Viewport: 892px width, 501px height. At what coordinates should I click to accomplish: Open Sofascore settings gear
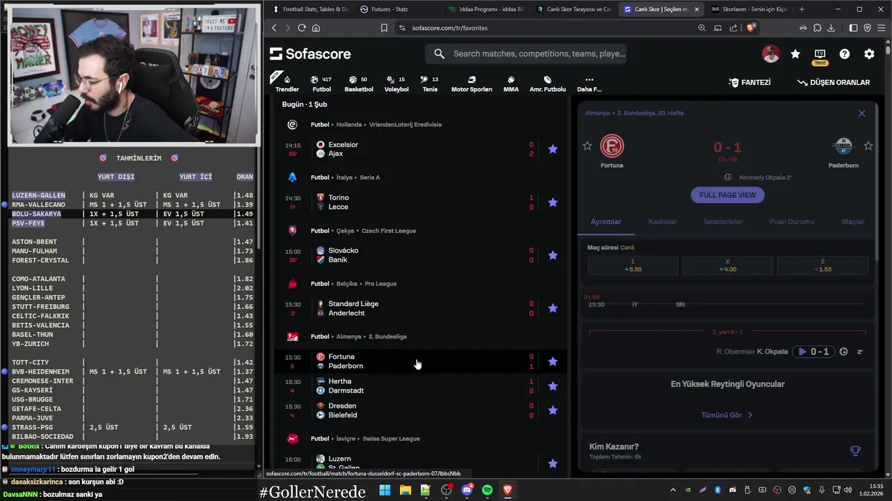click(x=869, y=54)
